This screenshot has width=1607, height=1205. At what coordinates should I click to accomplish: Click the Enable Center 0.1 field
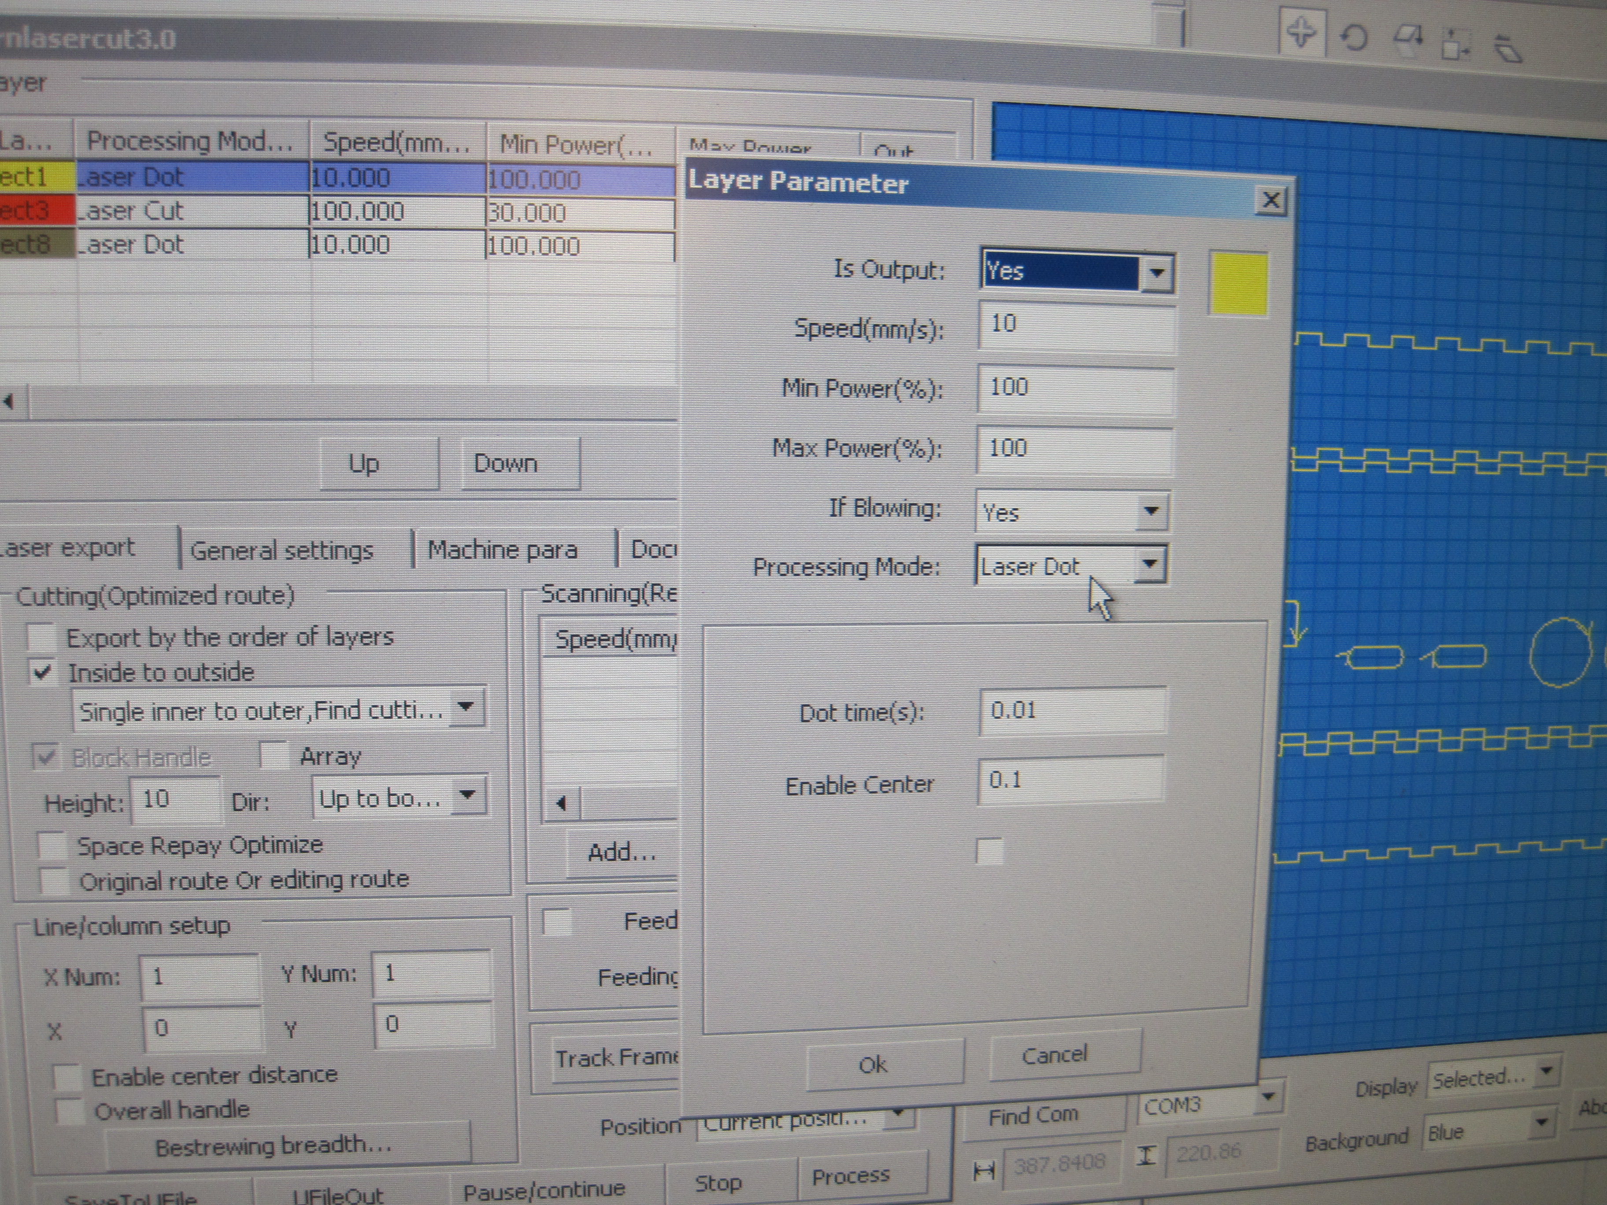pos(1071,780)
